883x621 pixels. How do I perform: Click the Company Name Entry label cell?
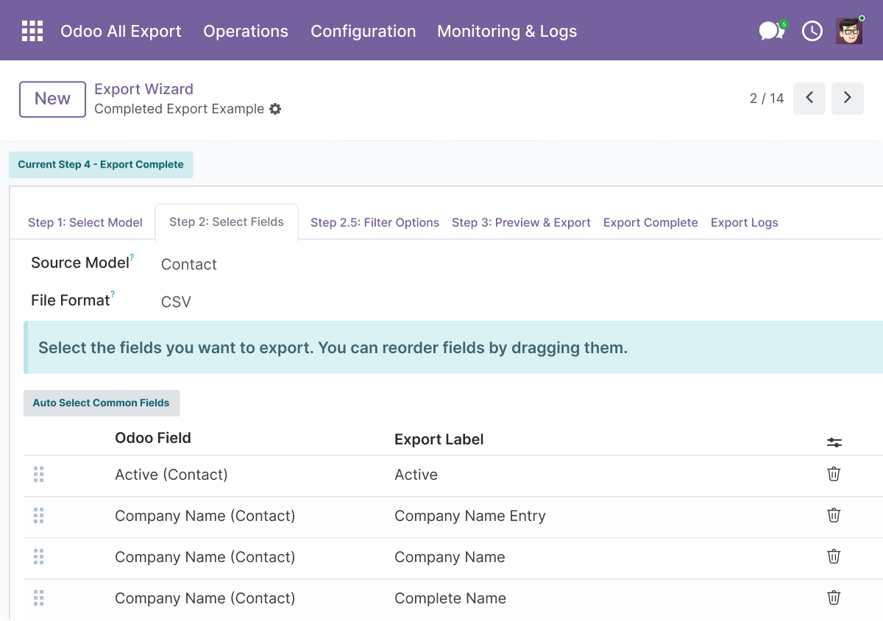[470, 516]
